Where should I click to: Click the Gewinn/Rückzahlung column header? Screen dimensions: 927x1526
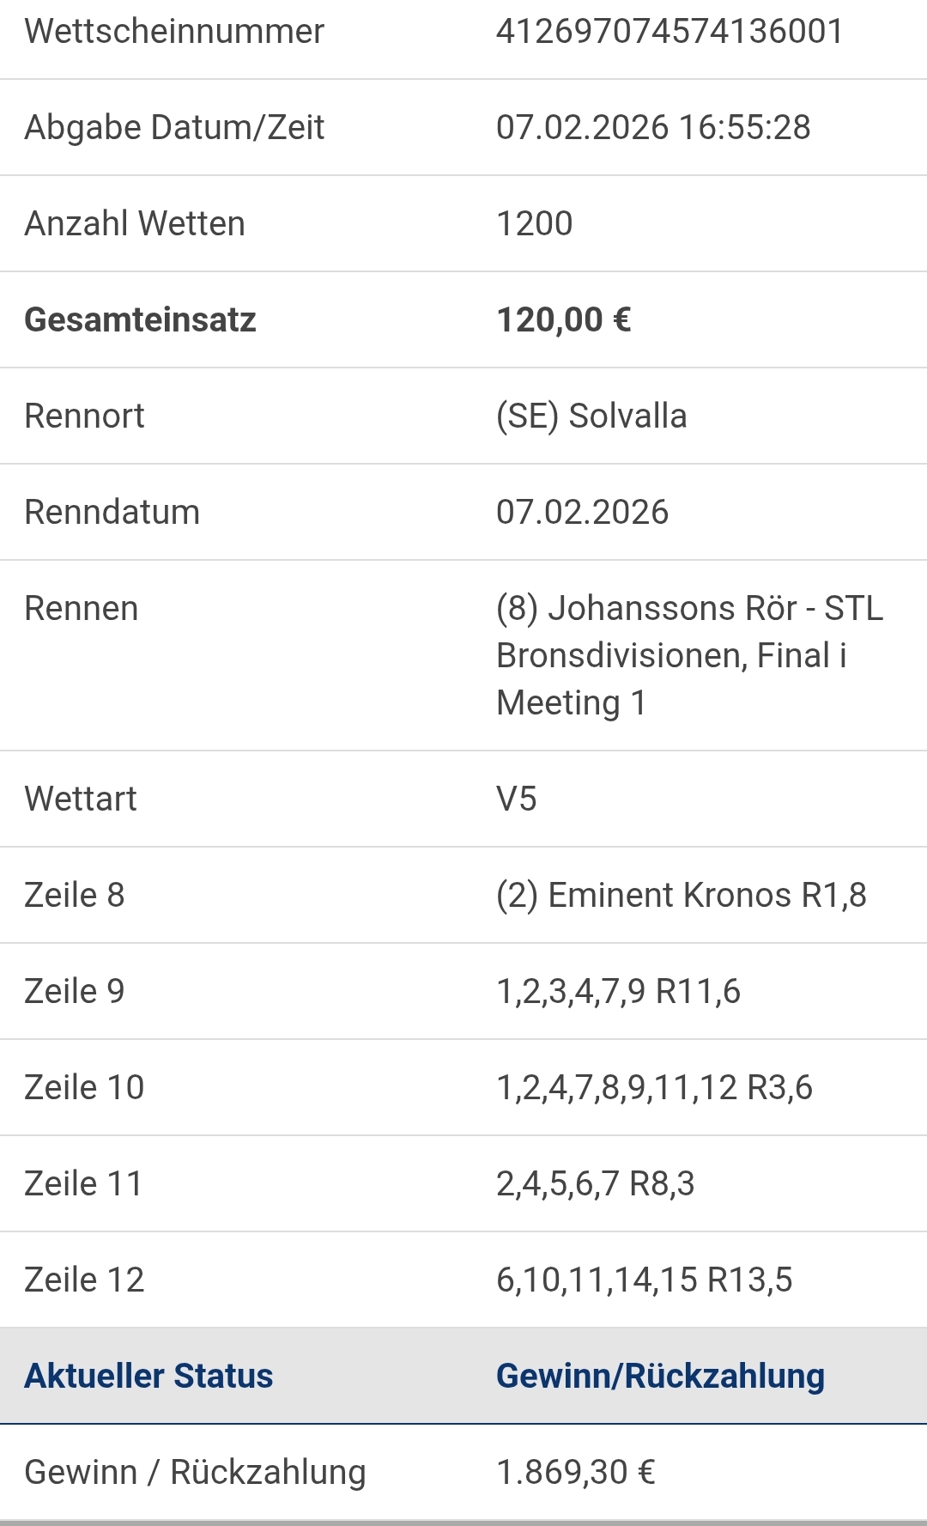tap(660, 1377)
